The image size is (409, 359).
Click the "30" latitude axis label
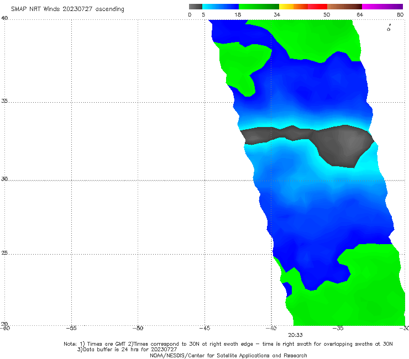(4, 179)
